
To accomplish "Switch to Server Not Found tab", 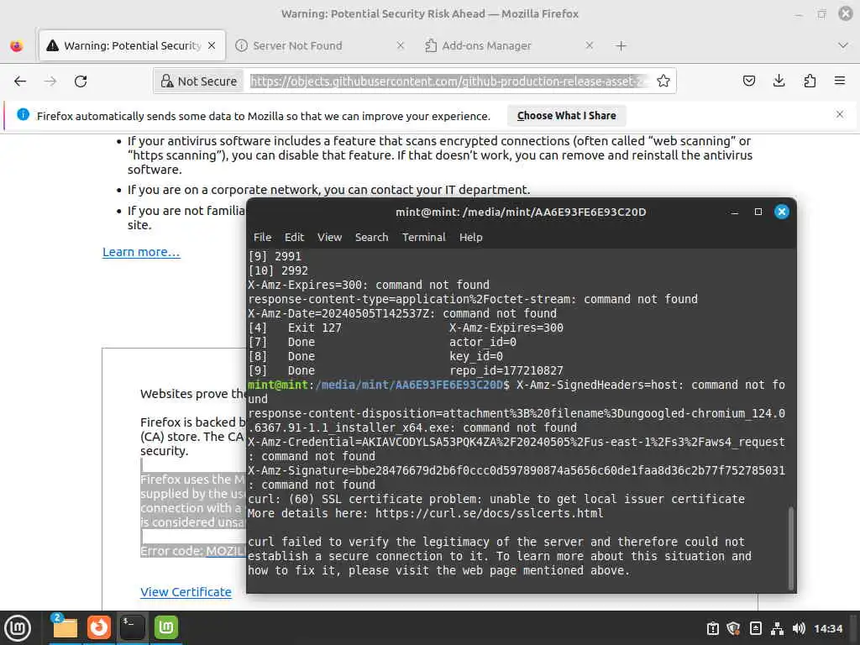I will (x=320, y=45).
